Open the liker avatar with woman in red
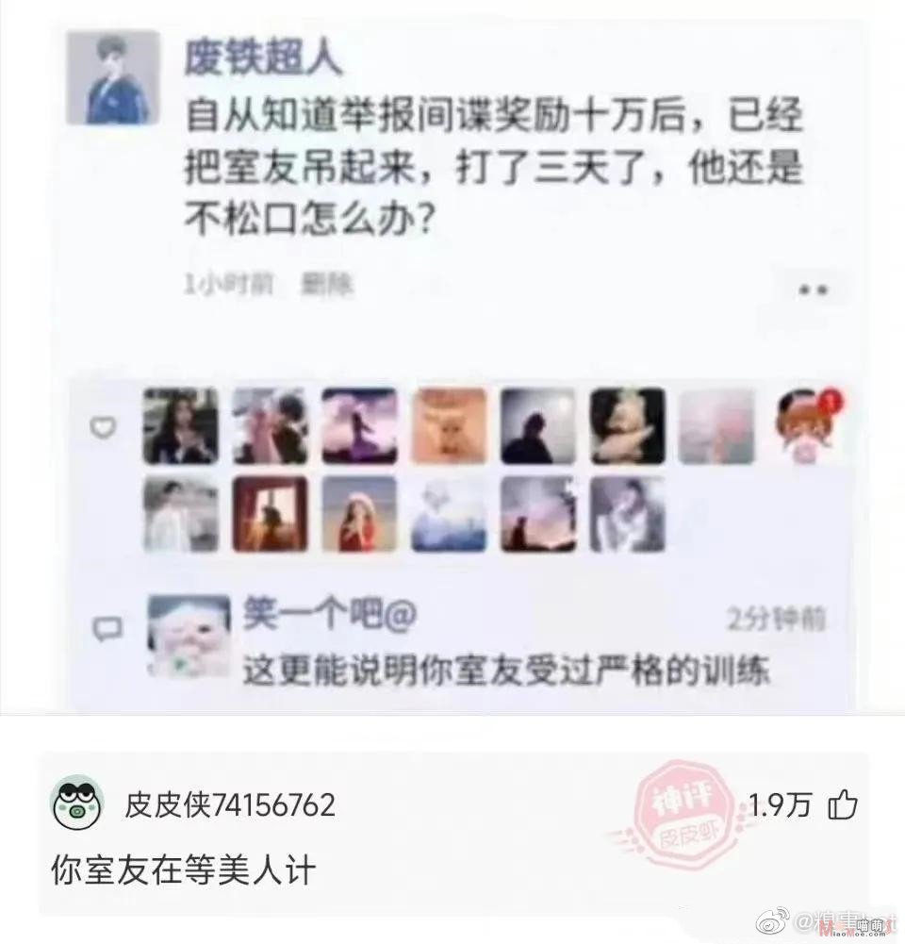905x944 pixels. pyautogui.click(x=359, y=514)
